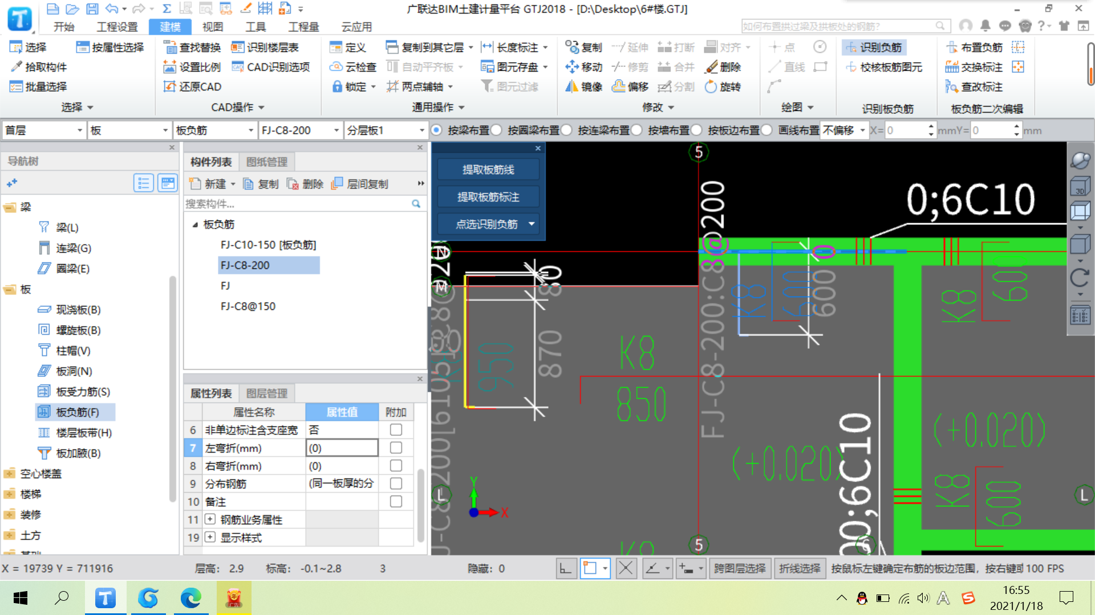Open the 分层板1 layer dropdown
1095x615 pixels.
point(386,130)
